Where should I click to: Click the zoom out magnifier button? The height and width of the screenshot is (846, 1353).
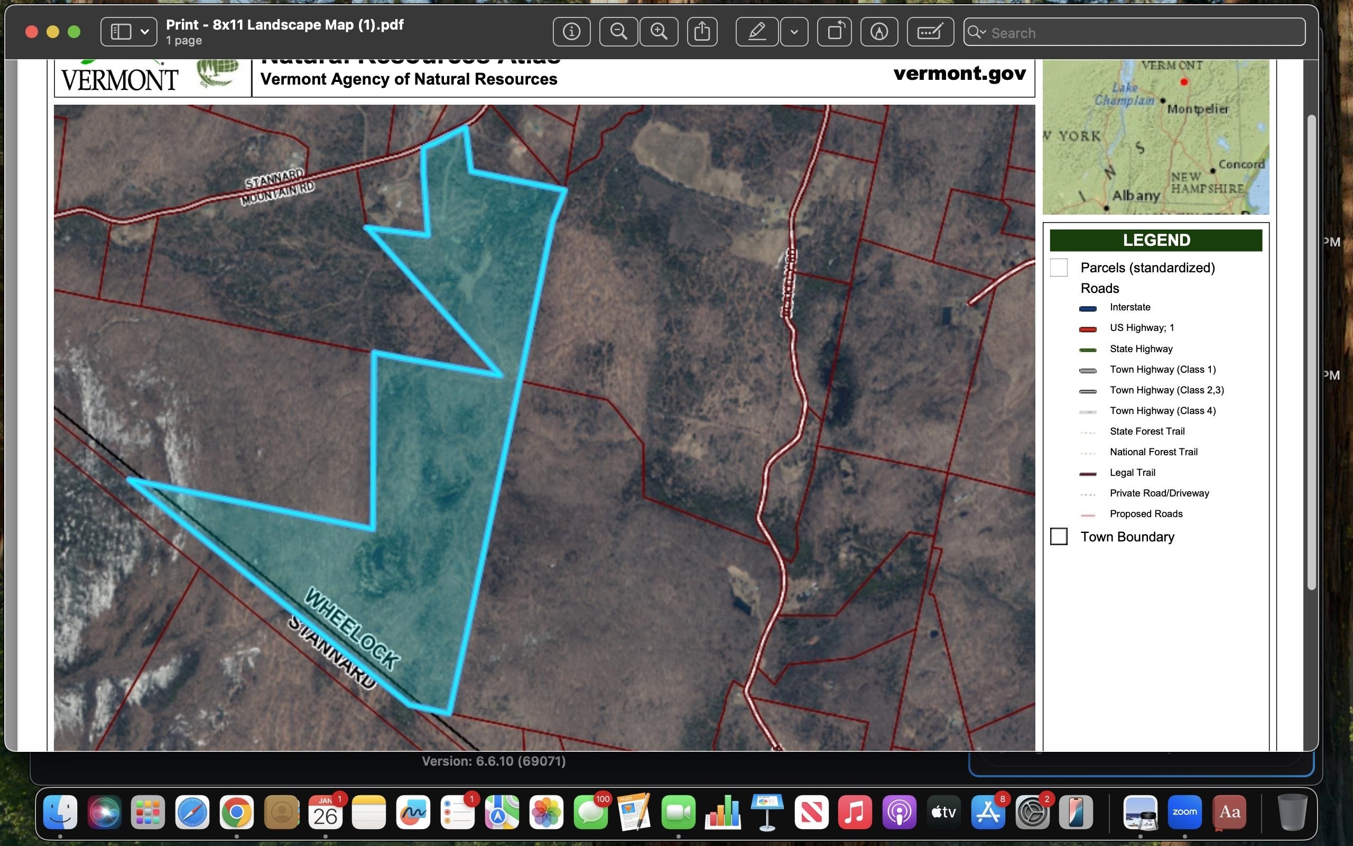[618, 32]
